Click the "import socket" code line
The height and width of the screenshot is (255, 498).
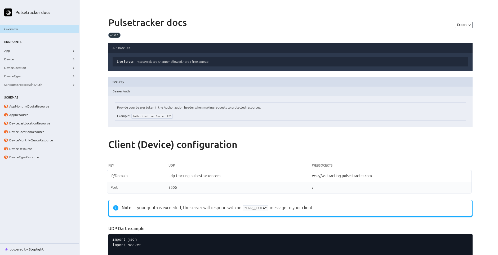(127, 245)
